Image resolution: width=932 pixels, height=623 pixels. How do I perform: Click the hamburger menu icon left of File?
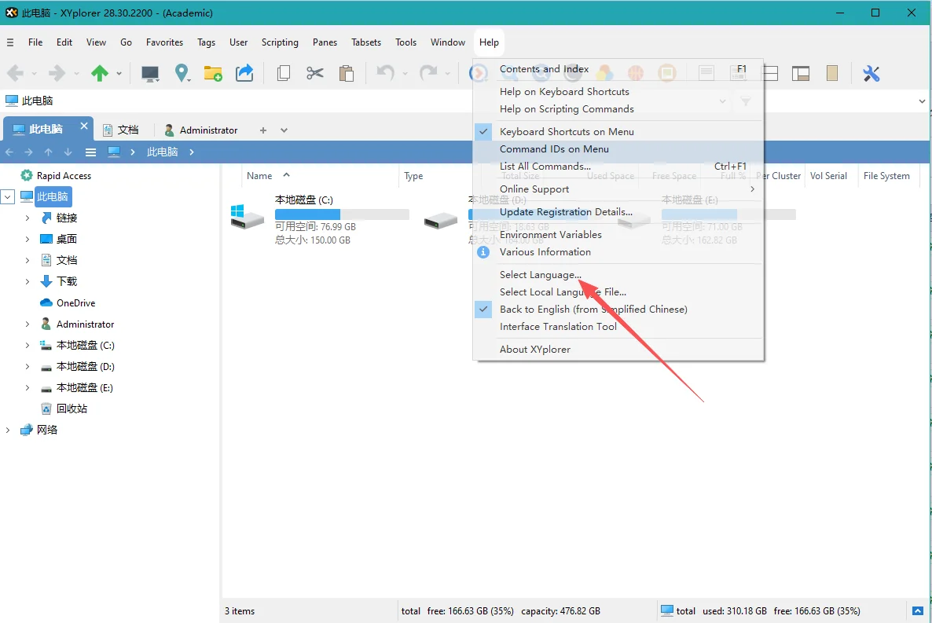pos(10,42)
